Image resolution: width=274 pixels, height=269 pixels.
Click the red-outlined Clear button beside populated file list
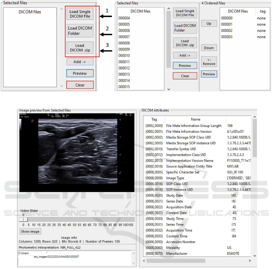[185, 76]
